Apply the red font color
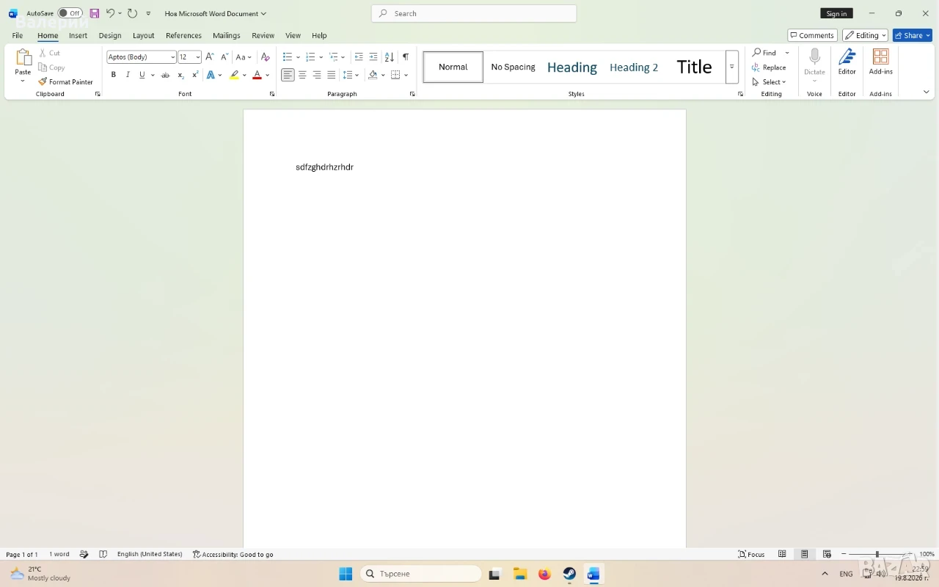The image size is (939, 587). coord(257,75)
